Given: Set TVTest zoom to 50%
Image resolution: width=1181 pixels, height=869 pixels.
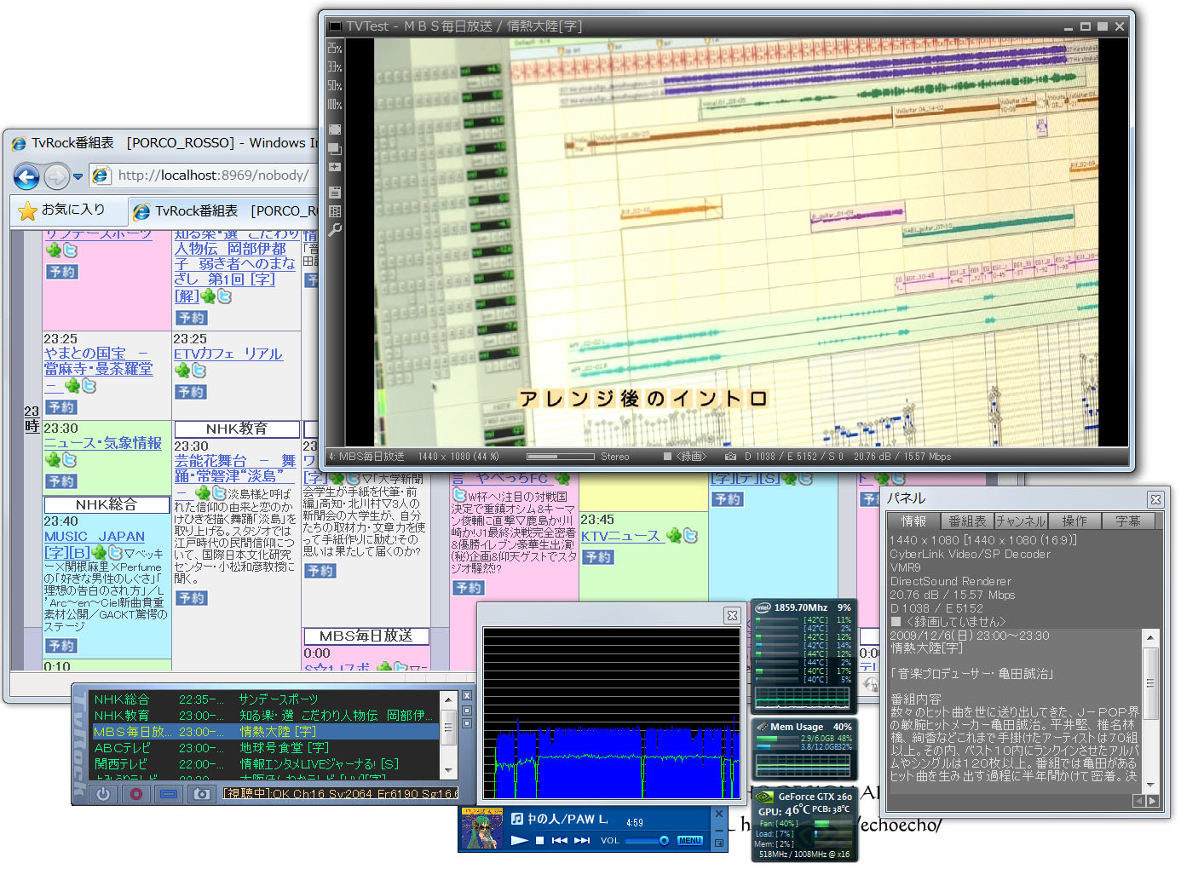Looking at the screenshot, I should coord(335,86).
